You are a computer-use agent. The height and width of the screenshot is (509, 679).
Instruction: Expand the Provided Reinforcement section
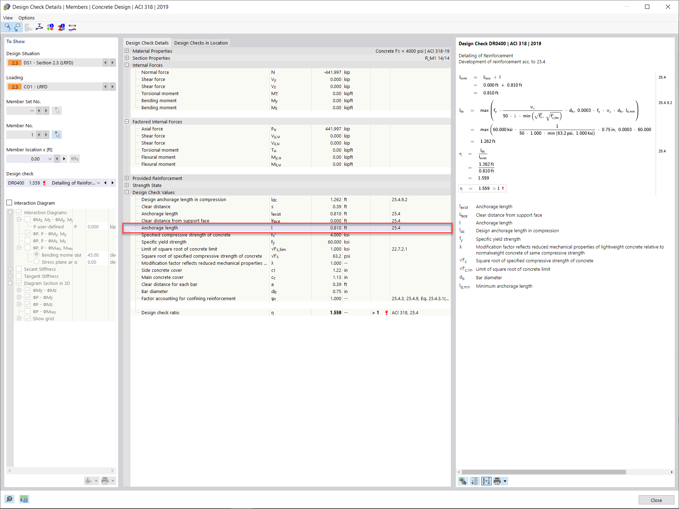point(128,178)
